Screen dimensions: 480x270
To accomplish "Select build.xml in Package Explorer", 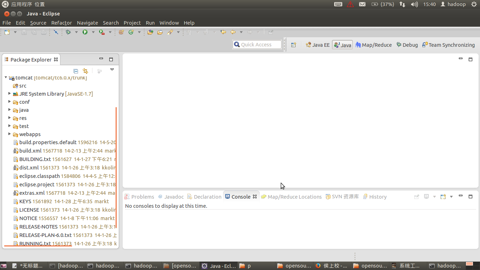I will point(30,151).
